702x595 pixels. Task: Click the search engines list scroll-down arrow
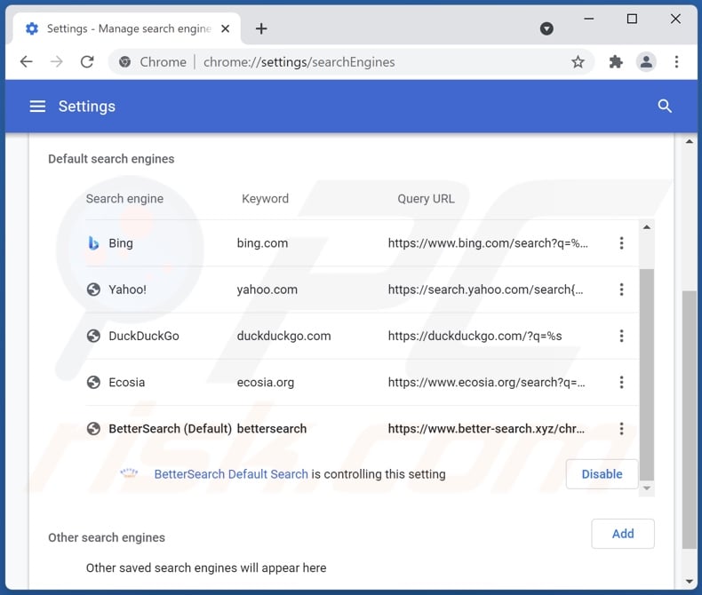point(647,488)
